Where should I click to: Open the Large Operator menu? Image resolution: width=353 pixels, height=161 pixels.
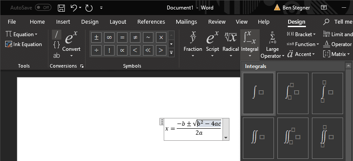click(272, 45)
